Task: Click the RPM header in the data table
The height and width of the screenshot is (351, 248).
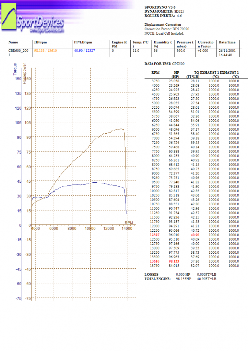Action: [x=155, y=73]
